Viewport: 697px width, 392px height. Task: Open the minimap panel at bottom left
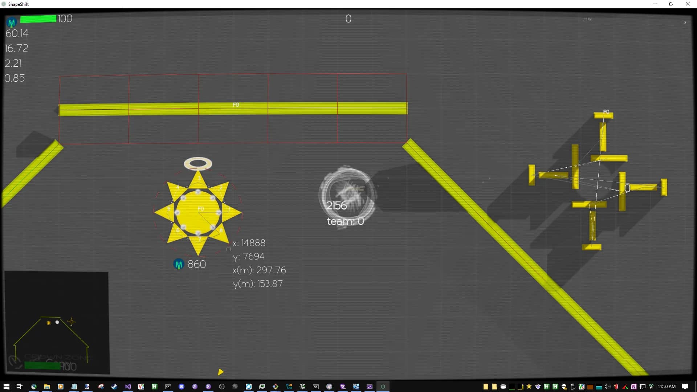tap(57, 323)
